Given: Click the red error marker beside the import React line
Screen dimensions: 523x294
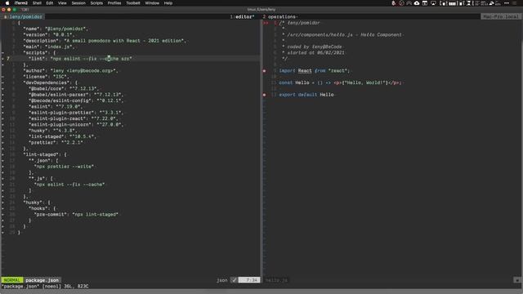Looking at the screenshot, I should (x=265, y=71).
